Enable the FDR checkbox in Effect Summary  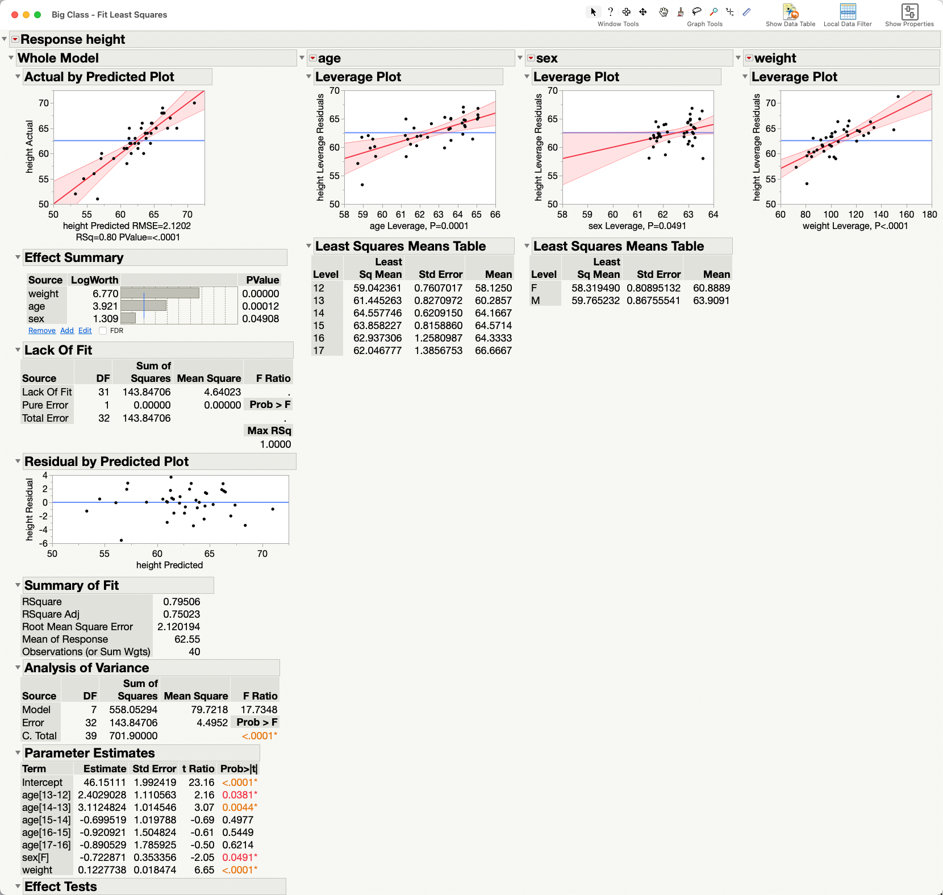103,330
